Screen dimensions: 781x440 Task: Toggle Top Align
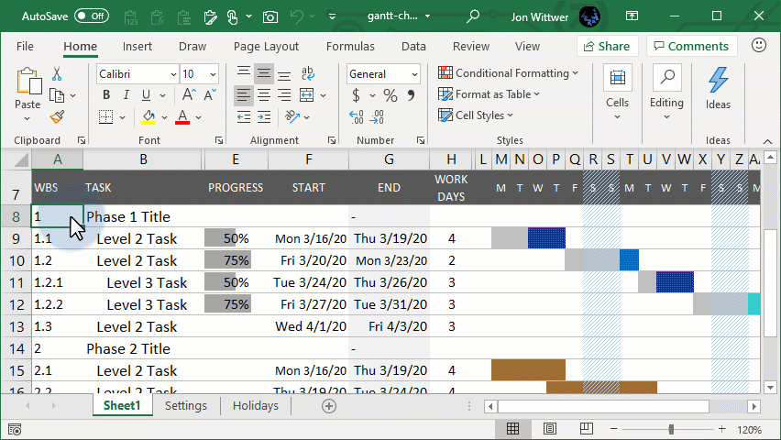tap(244, 73)
